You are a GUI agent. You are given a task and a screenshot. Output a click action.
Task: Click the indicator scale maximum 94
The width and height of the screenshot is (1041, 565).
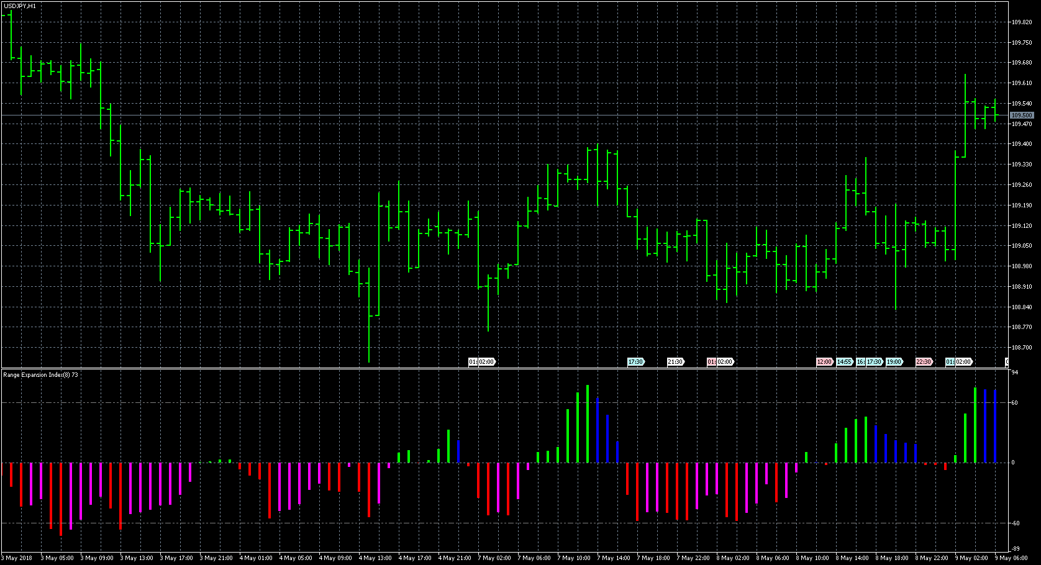(x=1014, y=373)
